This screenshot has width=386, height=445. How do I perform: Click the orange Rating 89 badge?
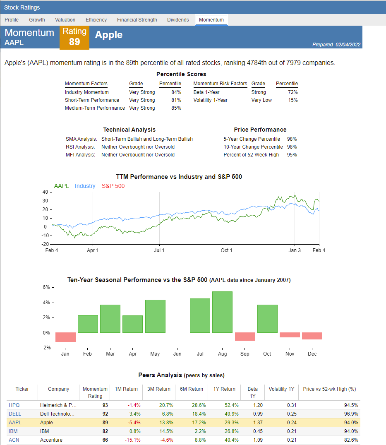coord(74,37)
